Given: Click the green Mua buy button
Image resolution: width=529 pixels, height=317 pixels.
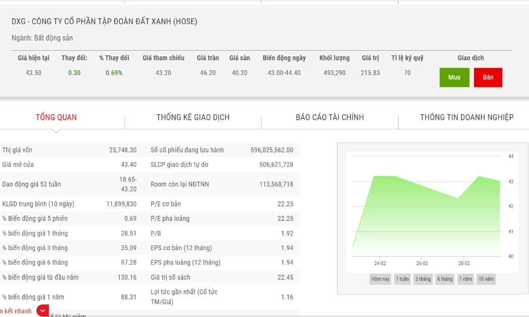Looking at the screenshot, I should [454, 77].
